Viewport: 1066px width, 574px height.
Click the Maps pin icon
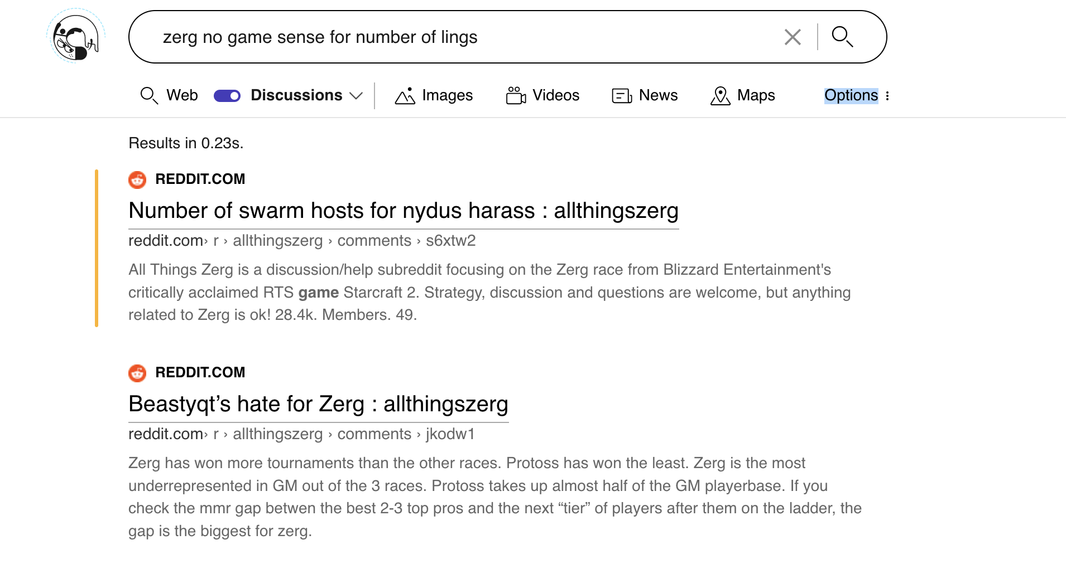720,96
